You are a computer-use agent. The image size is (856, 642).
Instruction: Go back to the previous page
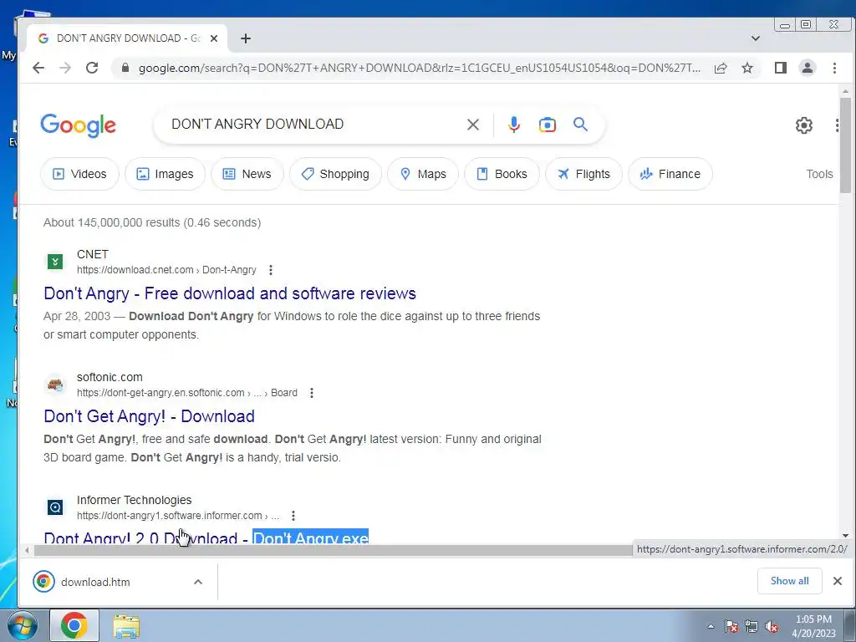pyautogui.click(x=38, y=68)
